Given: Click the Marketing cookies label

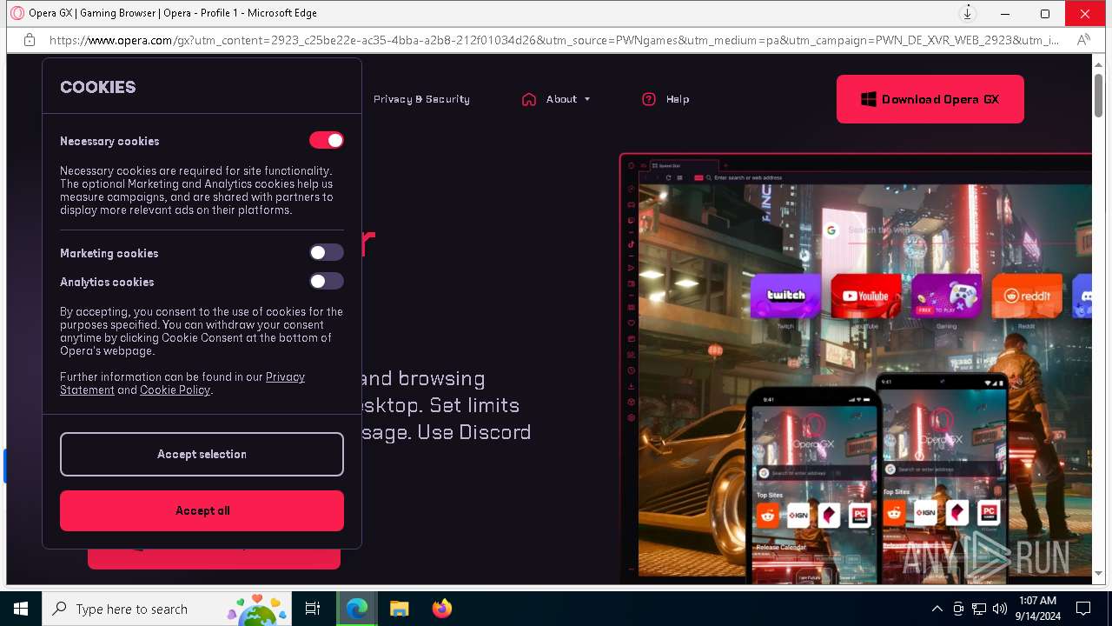Looking at the screenshot, I should pos(109,253).
